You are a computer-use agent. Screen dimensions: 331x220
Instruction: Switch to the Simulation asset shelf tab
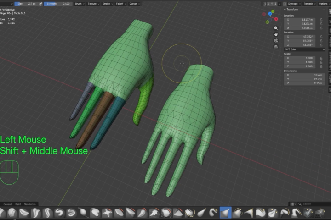[x=30, y=204]
